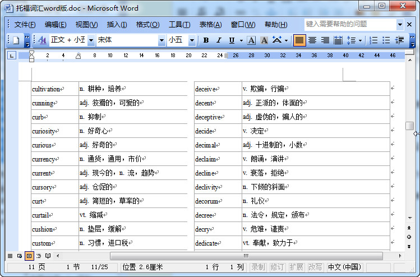Click horizontal scrollbar right arrow
The width and height of the screenshot is (420, 277).
point(400,256)
